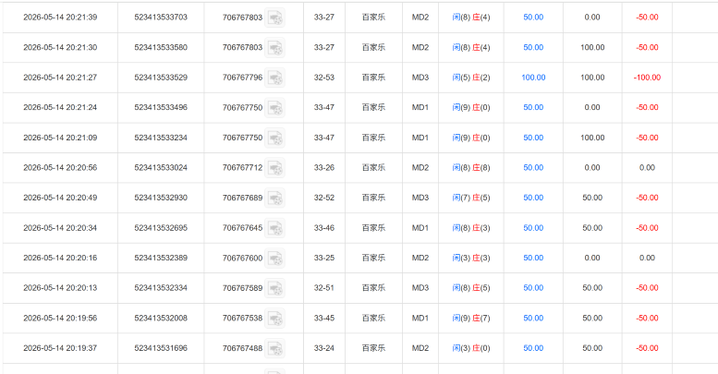Open blue 50.00 amount in 20:20:16 row
718x374 pixels.
coord(533,258)
